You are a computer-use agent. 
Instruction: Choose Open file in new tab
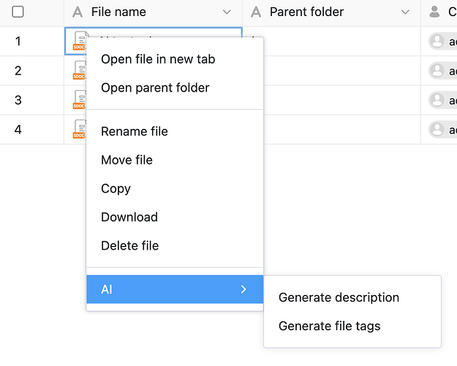pos(158,59)
